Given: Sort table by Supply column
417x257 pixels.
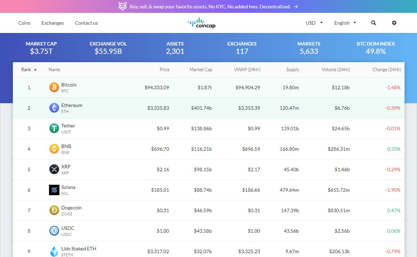Looking at the screenshot, I should (x=293, y=69).
